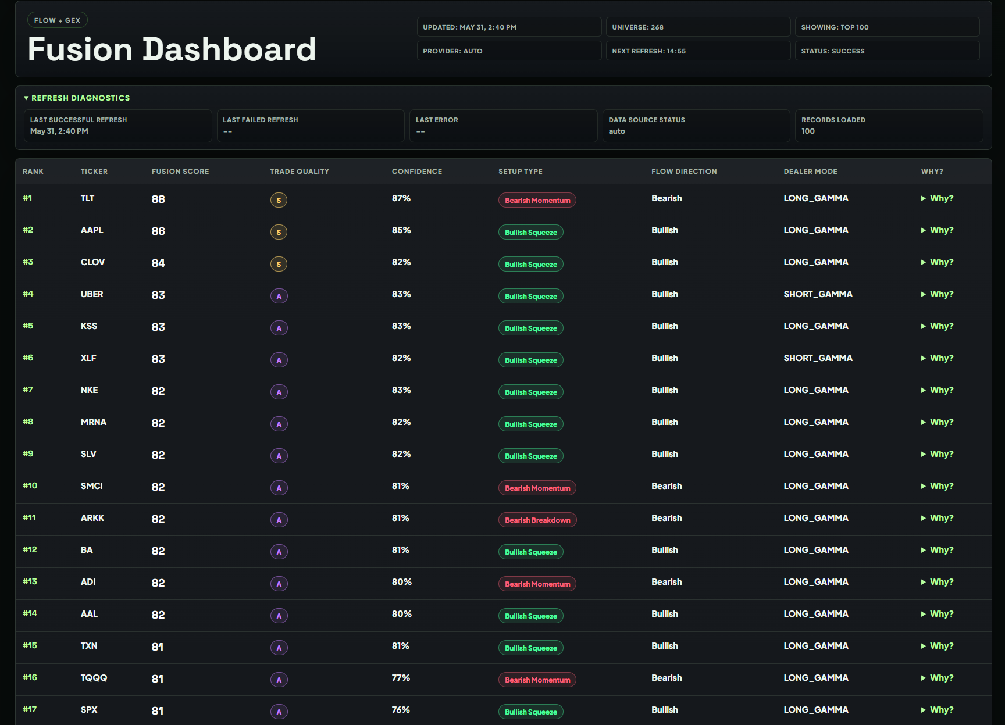
Task: Click the A quality badge for ADI
Action: click(279, 584)
